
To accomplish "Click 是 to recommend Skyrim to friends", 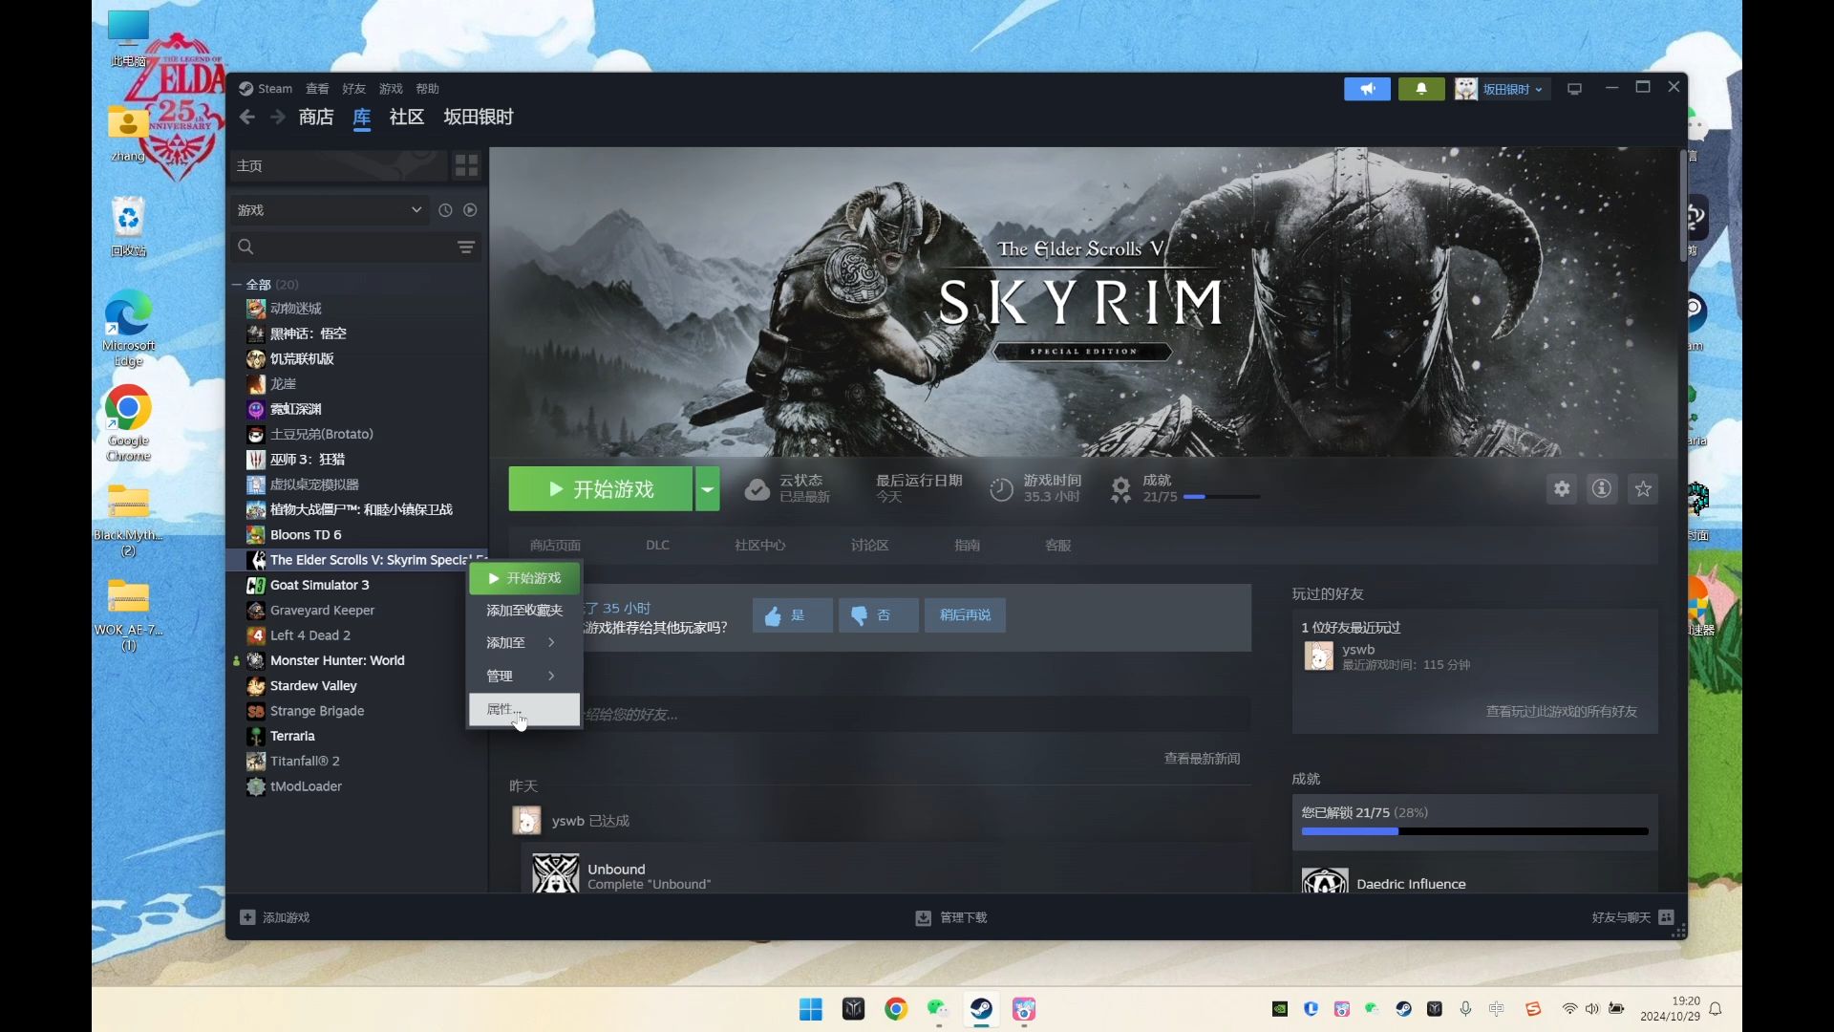I will point(790,615).
